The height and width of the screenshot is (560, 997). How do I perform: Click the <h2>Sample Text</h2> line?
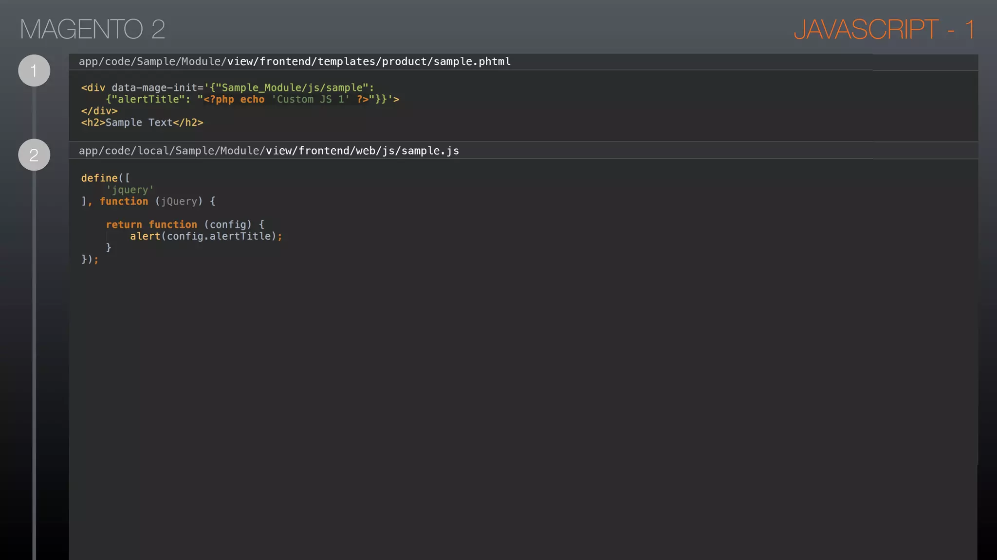coord(142,122)
